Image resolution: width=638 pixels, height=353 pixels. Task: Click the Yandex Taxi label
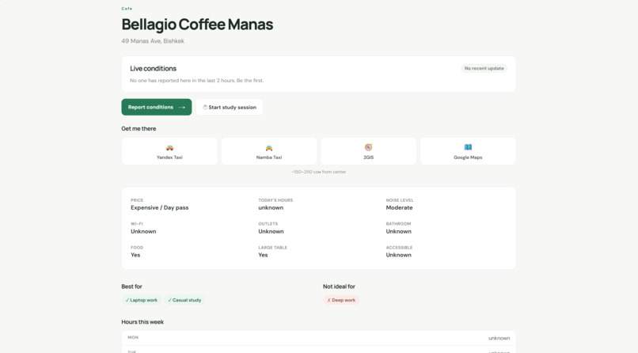[x=169, y=158]
